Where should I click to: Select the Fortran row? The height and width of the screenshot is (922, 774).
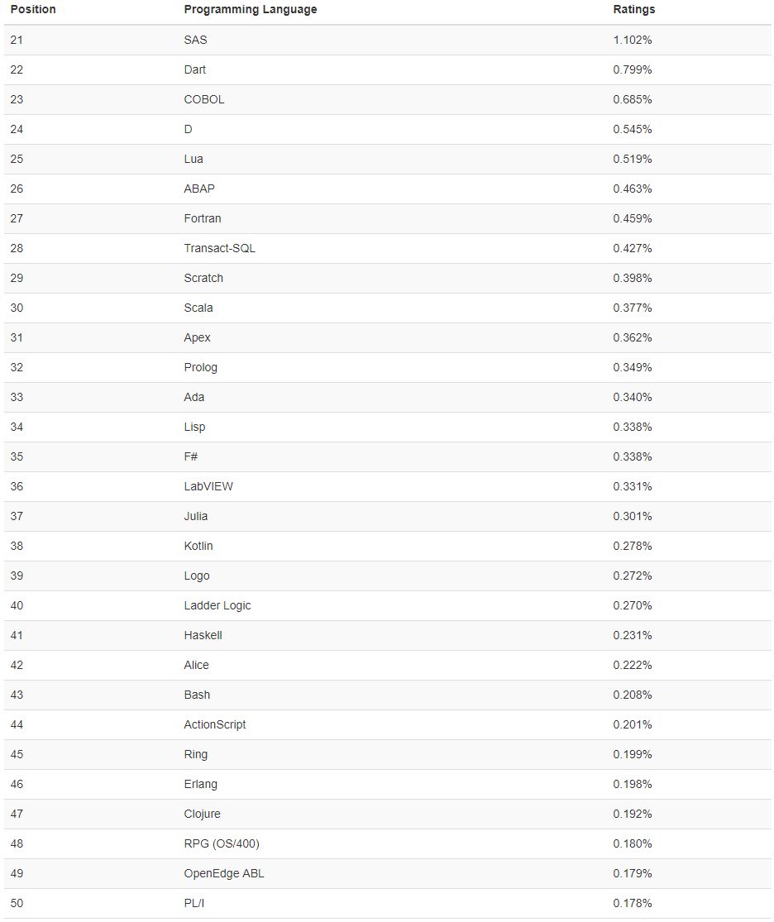(x=388, y=218)
